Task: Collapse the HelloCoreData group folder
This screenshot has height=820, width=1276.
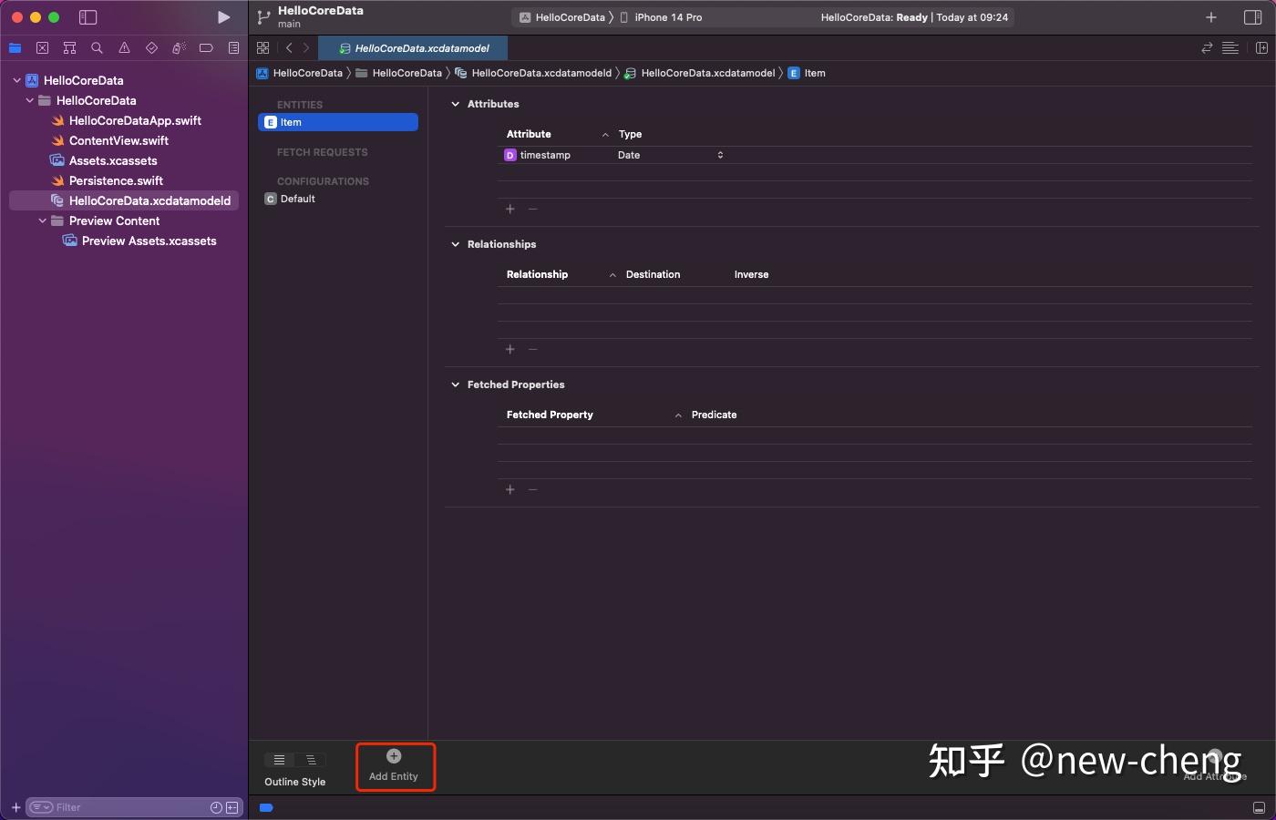Action: click(x=30, y=100)
